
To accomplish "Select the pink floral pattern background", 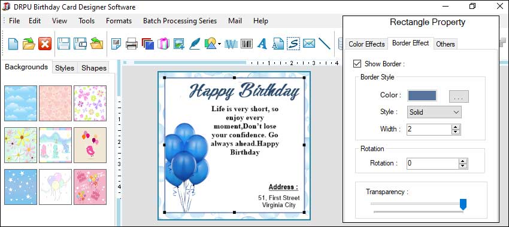I will pos(55,103).
